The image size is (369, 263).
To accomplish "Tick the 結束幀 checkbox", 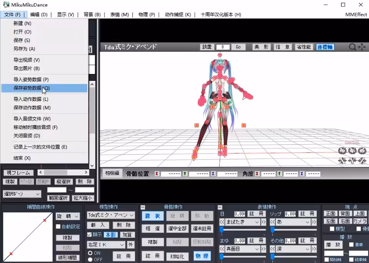I will (351, 259).
